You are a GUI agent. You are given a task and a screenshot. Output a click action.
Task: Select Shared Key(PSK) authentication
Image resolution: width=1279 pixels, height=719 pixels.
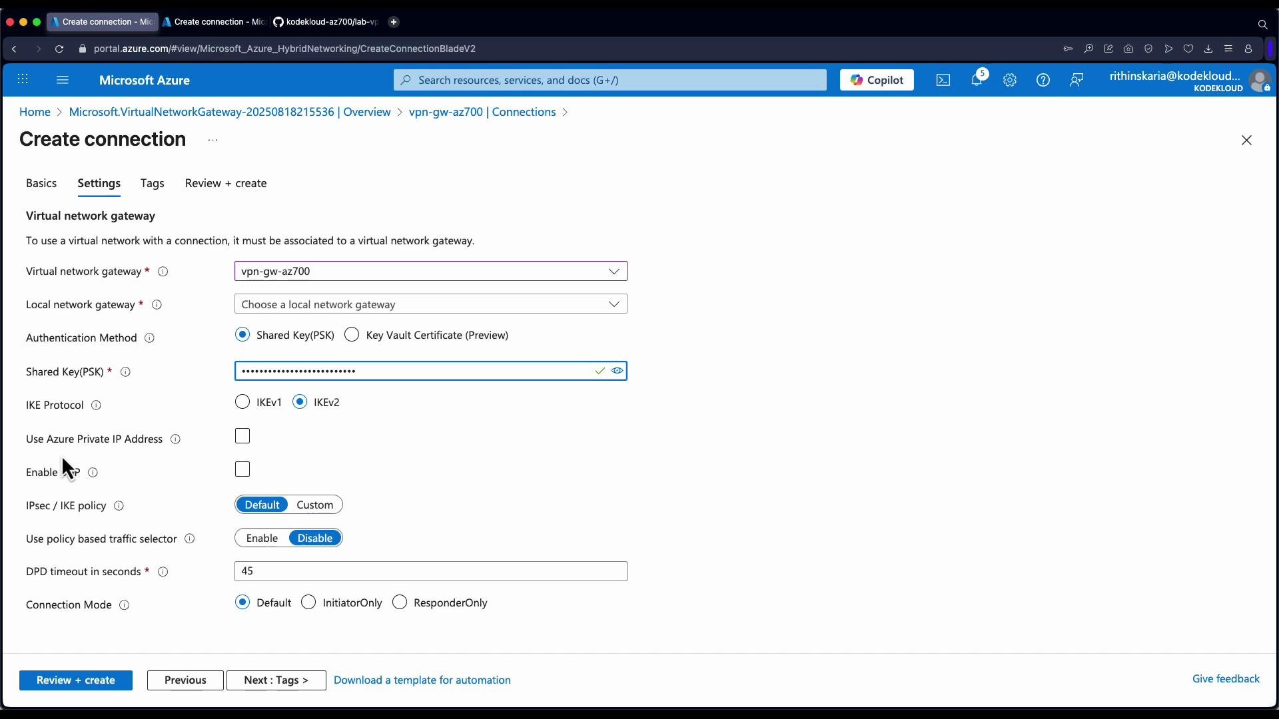pos(242,335)
